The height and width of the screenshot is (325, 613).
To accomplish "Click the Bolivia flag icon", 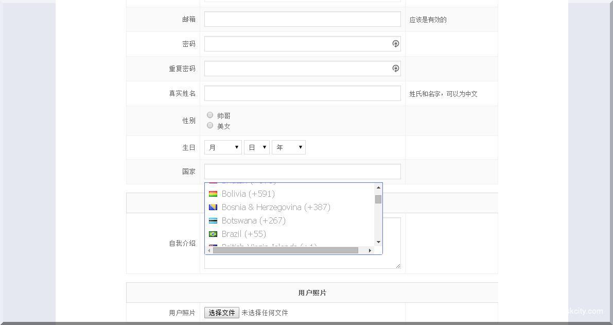I will [x=213, y=194].
